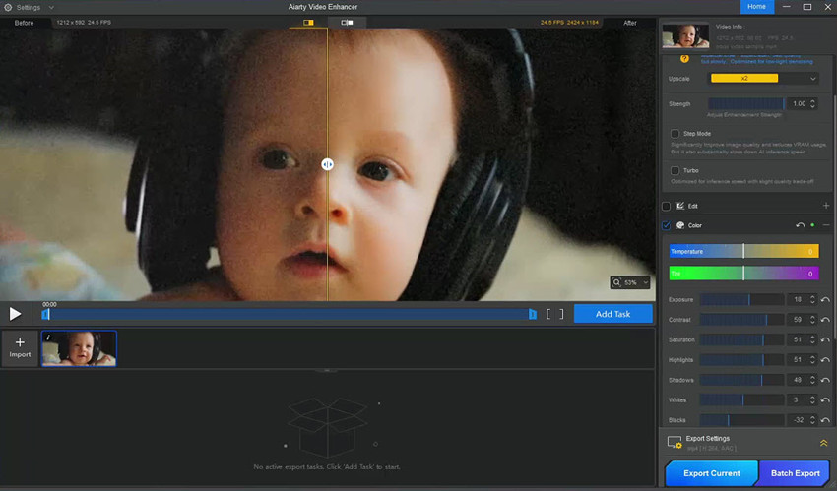Image resolution: width=837 pixels, height=491 pixels.
Task: Reset Contrast with its undo icon
Action: 825,320
